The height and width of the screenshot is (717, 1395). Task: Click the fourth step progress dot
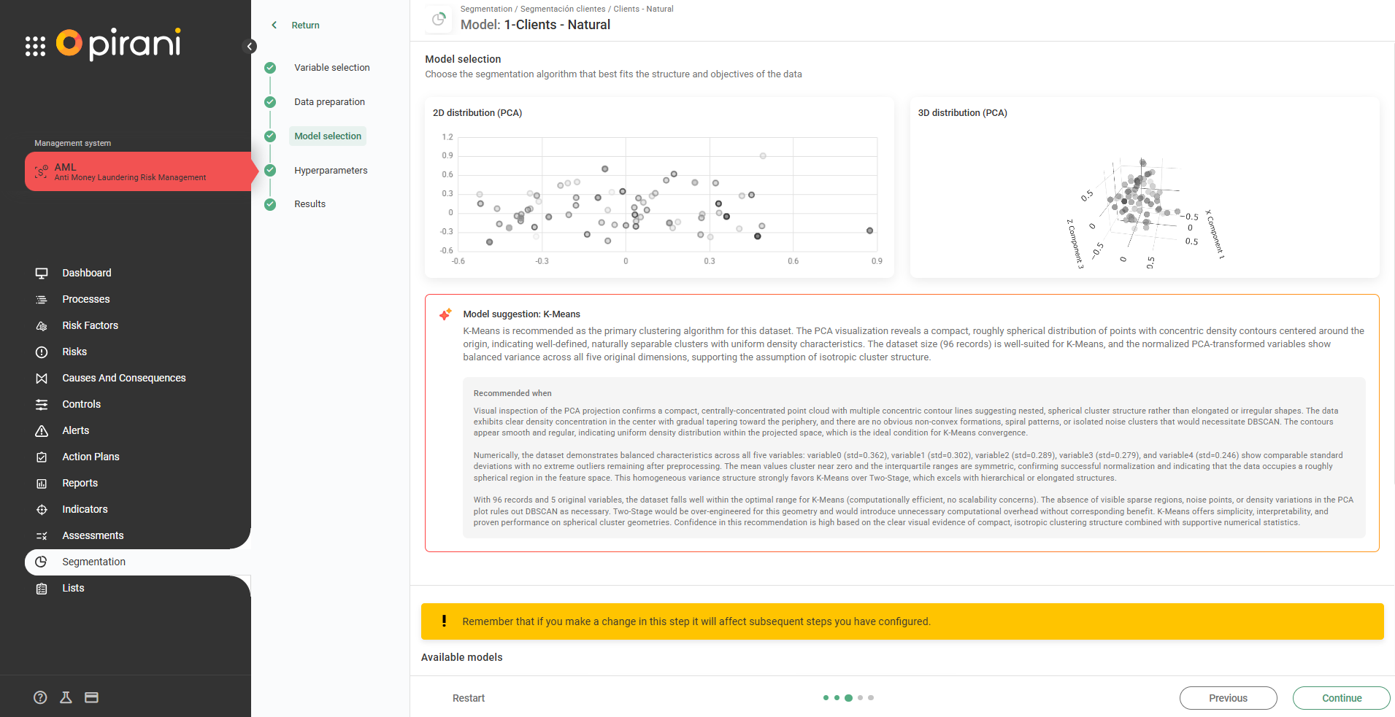(860, 698)
